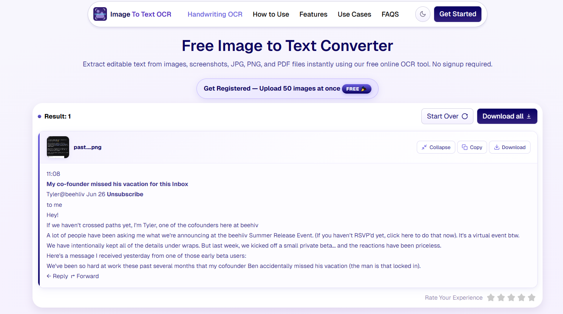This screenshot has height=314, width=563.
Task: Rate experience with the third star
Action: click(x=511, y=298)
